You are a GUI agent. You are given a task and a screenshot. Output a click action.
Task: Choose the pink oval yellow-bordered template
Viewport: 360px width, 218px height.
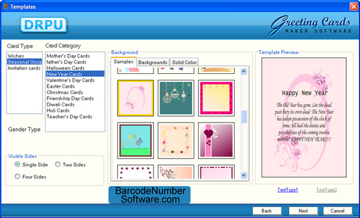click(136, 98)
